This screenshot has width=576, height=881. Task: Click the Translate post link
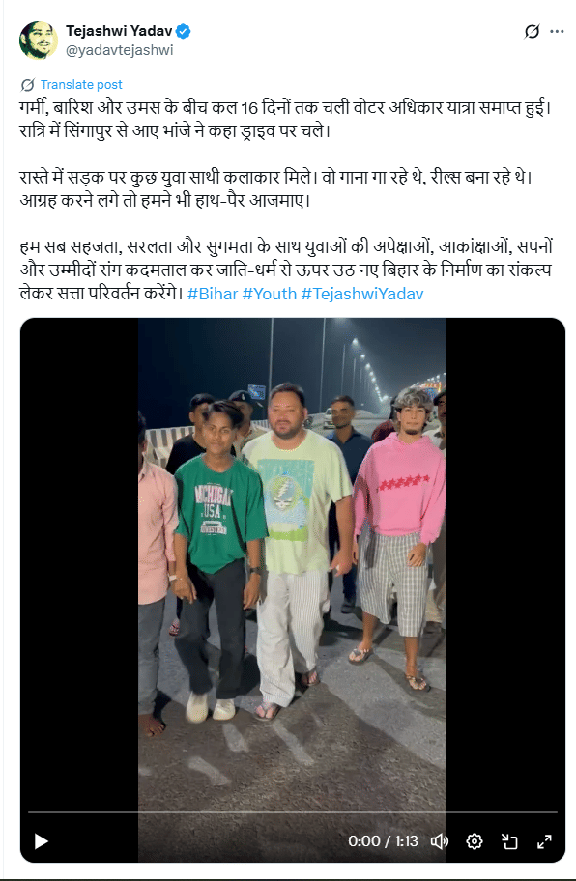click(81, 85)
